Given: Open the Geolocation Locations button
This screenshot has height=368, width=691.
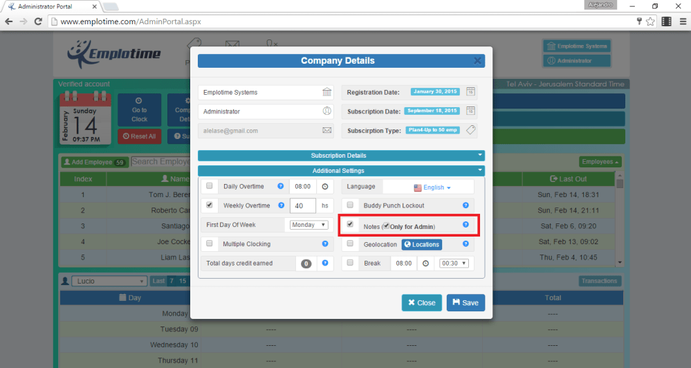Looking at the screenshot, I should 421,244.
